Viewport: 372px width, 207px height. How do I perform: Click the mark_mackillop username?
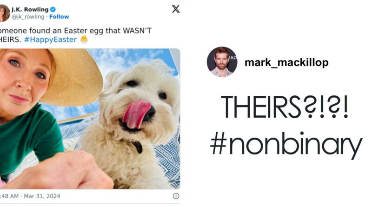286,62
